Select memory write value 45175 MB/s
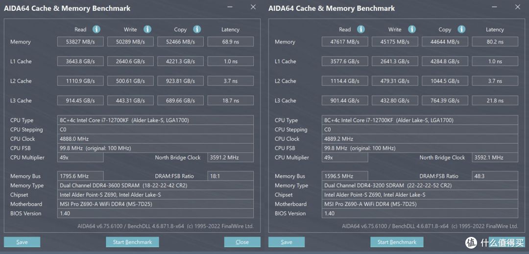Viewport: 529px width, 254px height. [395, 42]
